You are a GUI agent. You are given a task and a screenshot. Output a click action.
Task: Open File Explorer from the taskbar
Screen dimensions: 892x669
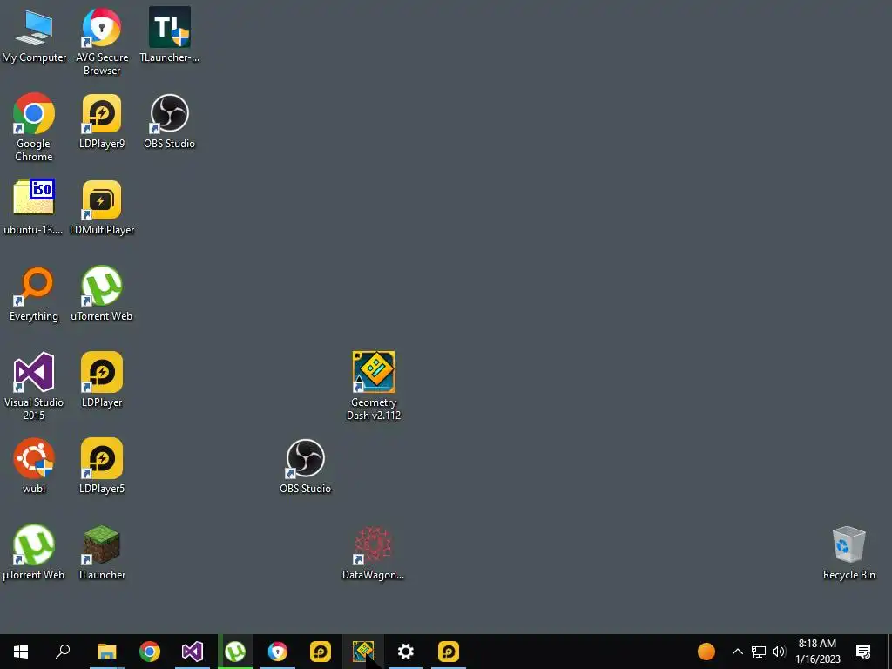pos(106,652)
